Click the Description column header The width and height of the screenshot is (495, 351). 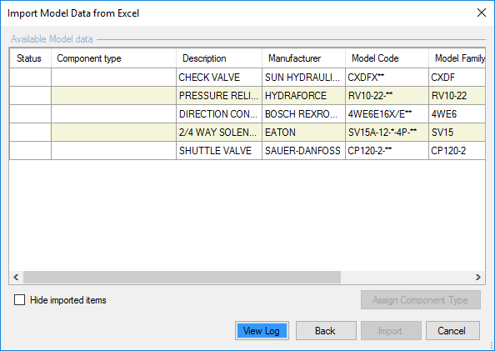219,58
